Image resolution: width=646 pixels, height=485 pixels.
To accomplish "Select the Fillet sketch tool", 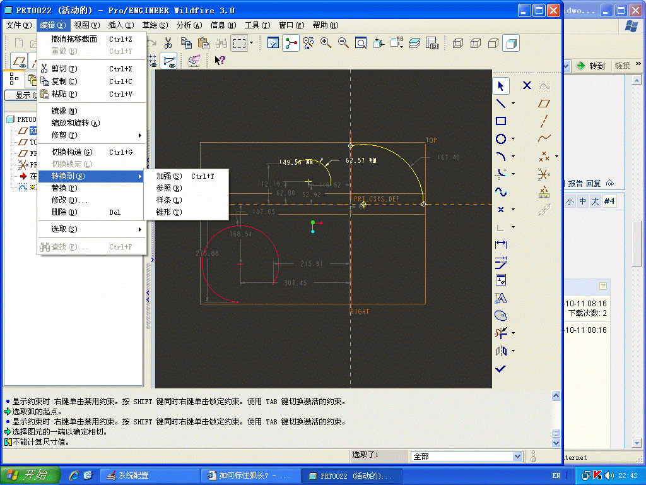I will pyautogui.click(x=500, y=174).
